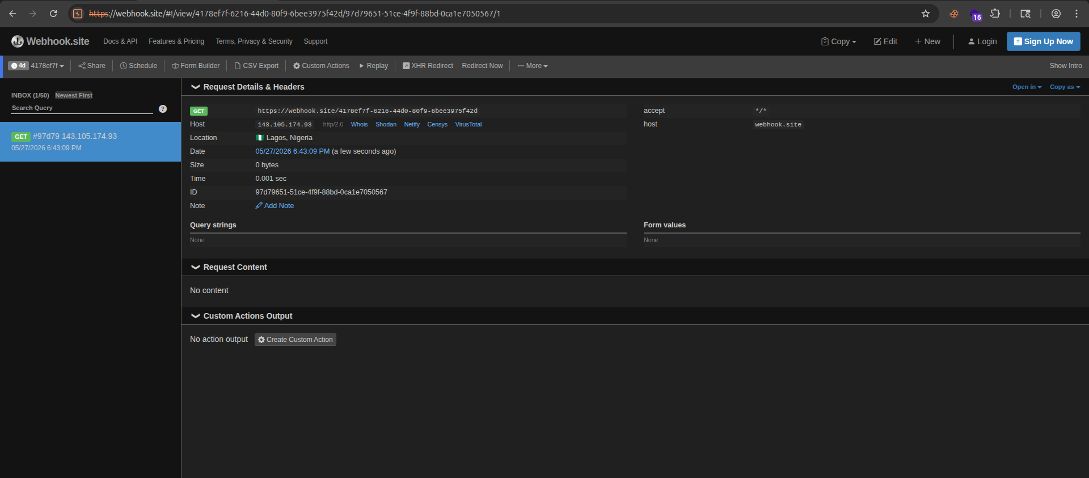Select request #97d79 in inbox
This screenshot has width=1089, height=478.
coord(91,142)
